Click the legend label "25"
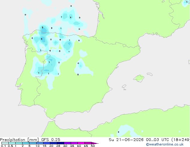 58,146
